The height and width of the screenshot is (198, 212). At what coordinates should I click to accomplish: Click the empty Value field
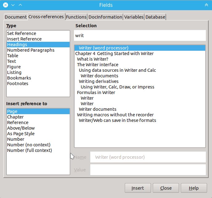click(x=148, y=170)
